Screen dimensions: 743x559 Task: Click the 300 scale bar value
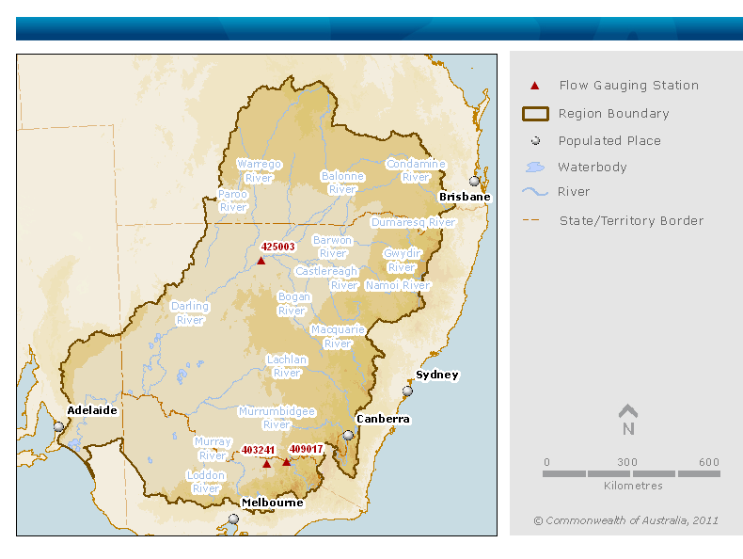click(627, 462)
